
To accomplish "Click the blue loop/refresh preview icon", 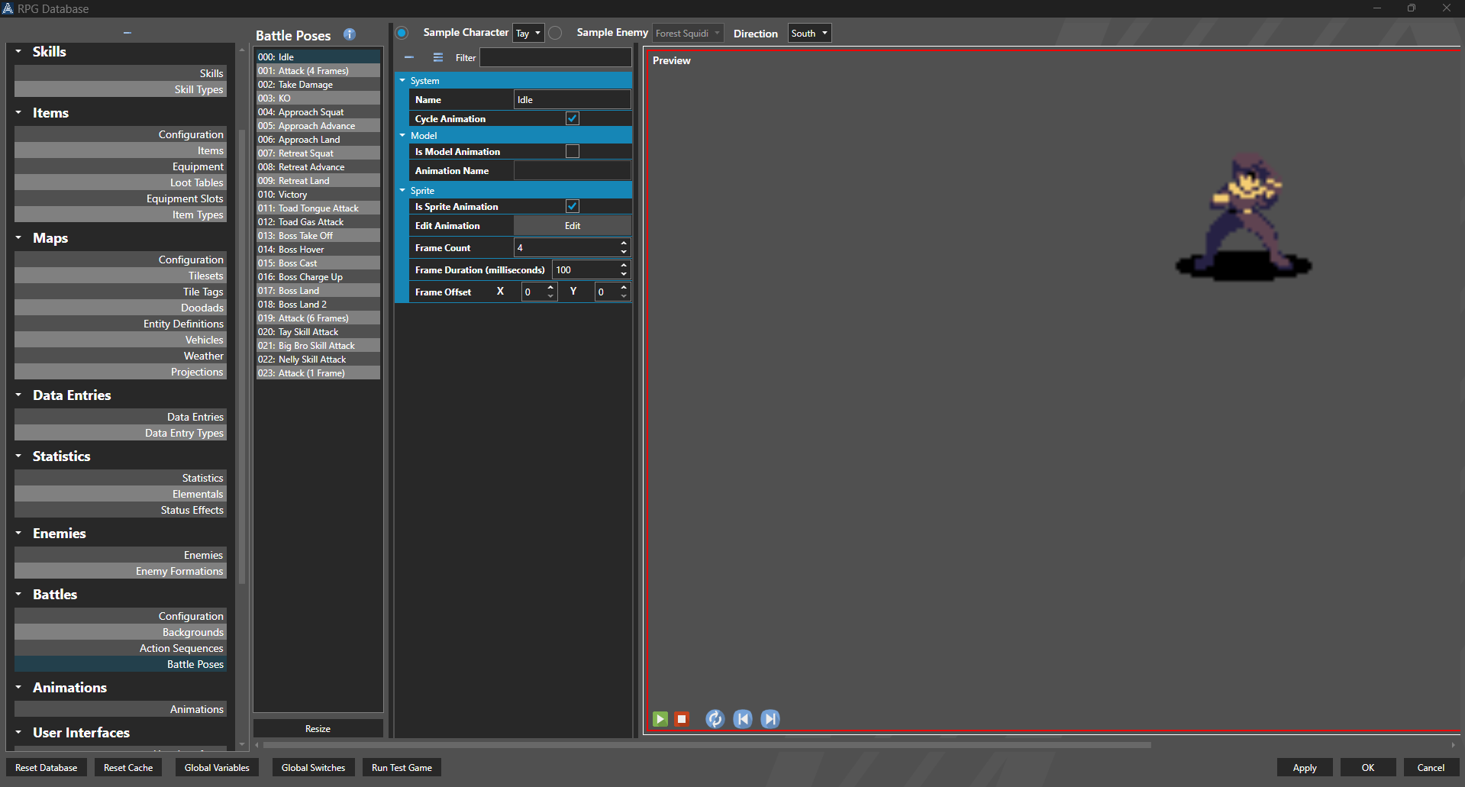I will pyautogui.click(x=715, y=719).
